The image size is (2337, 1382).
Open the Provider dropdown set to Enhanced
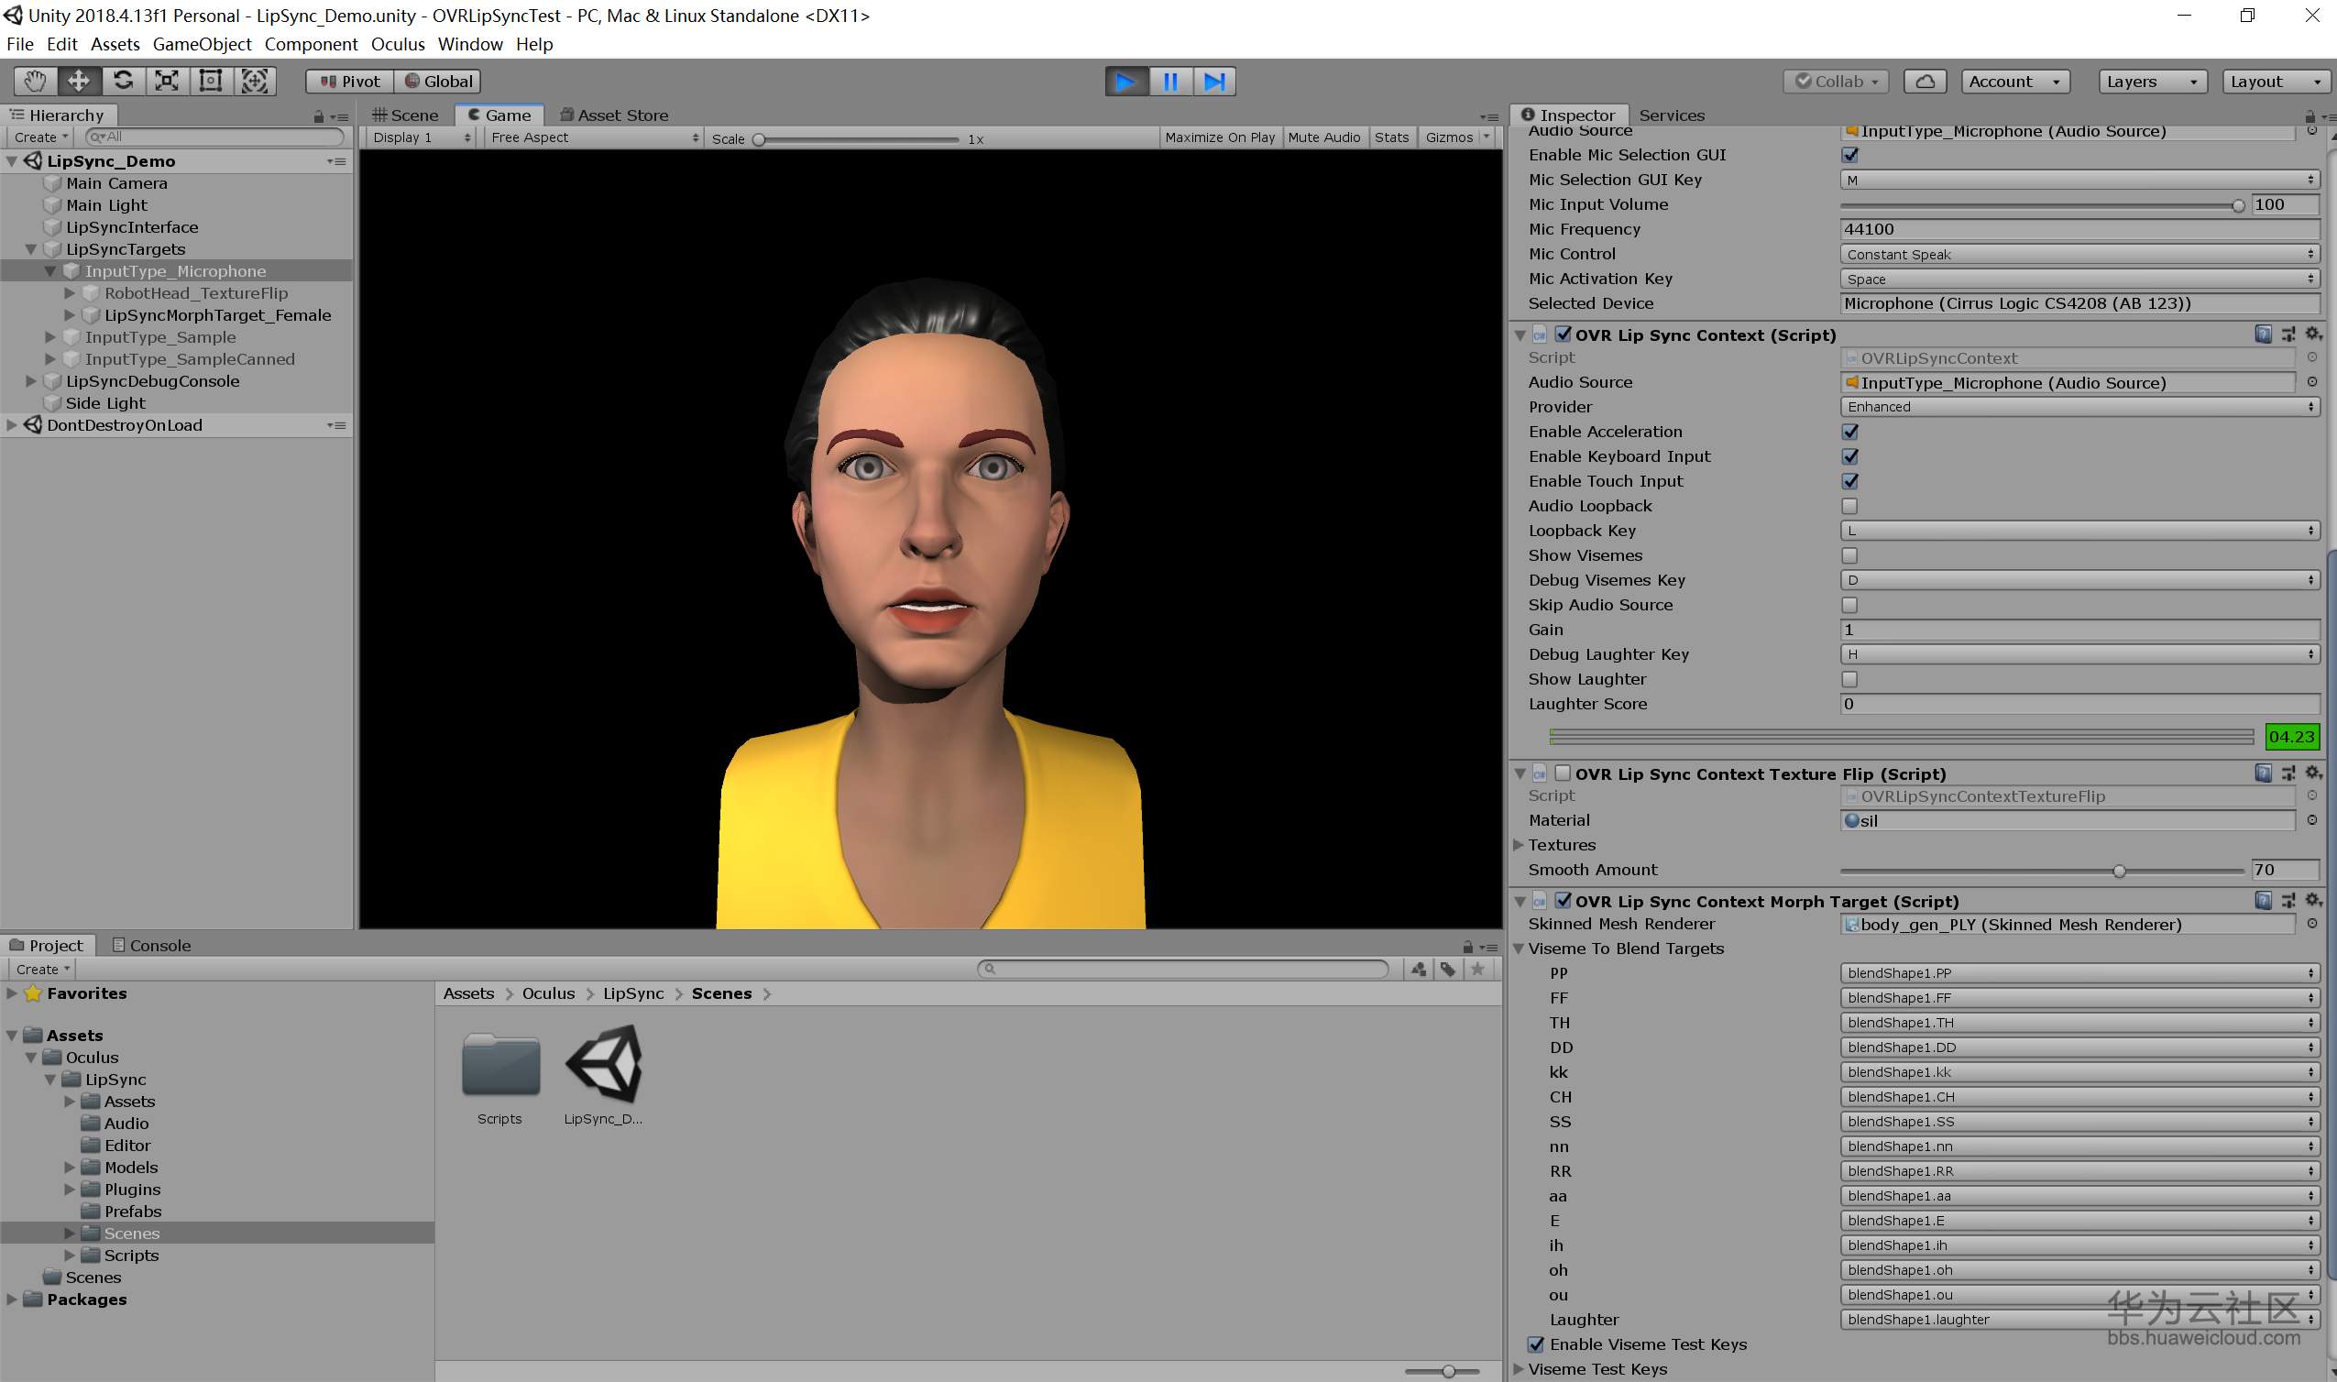point(2079,407)
